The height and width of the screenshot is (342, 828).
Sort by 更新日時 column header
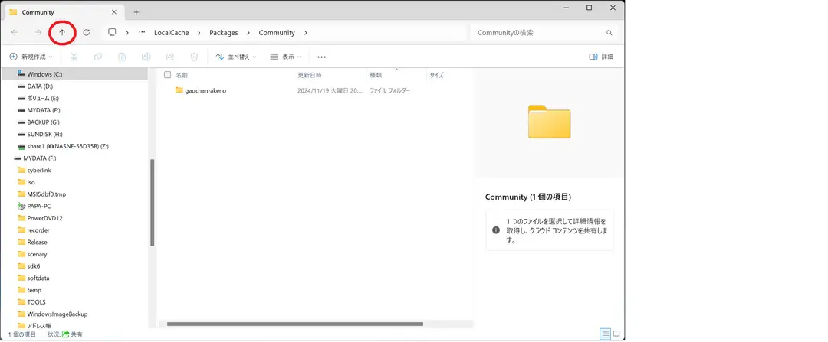pyautogui.click(x=310, y=75)
